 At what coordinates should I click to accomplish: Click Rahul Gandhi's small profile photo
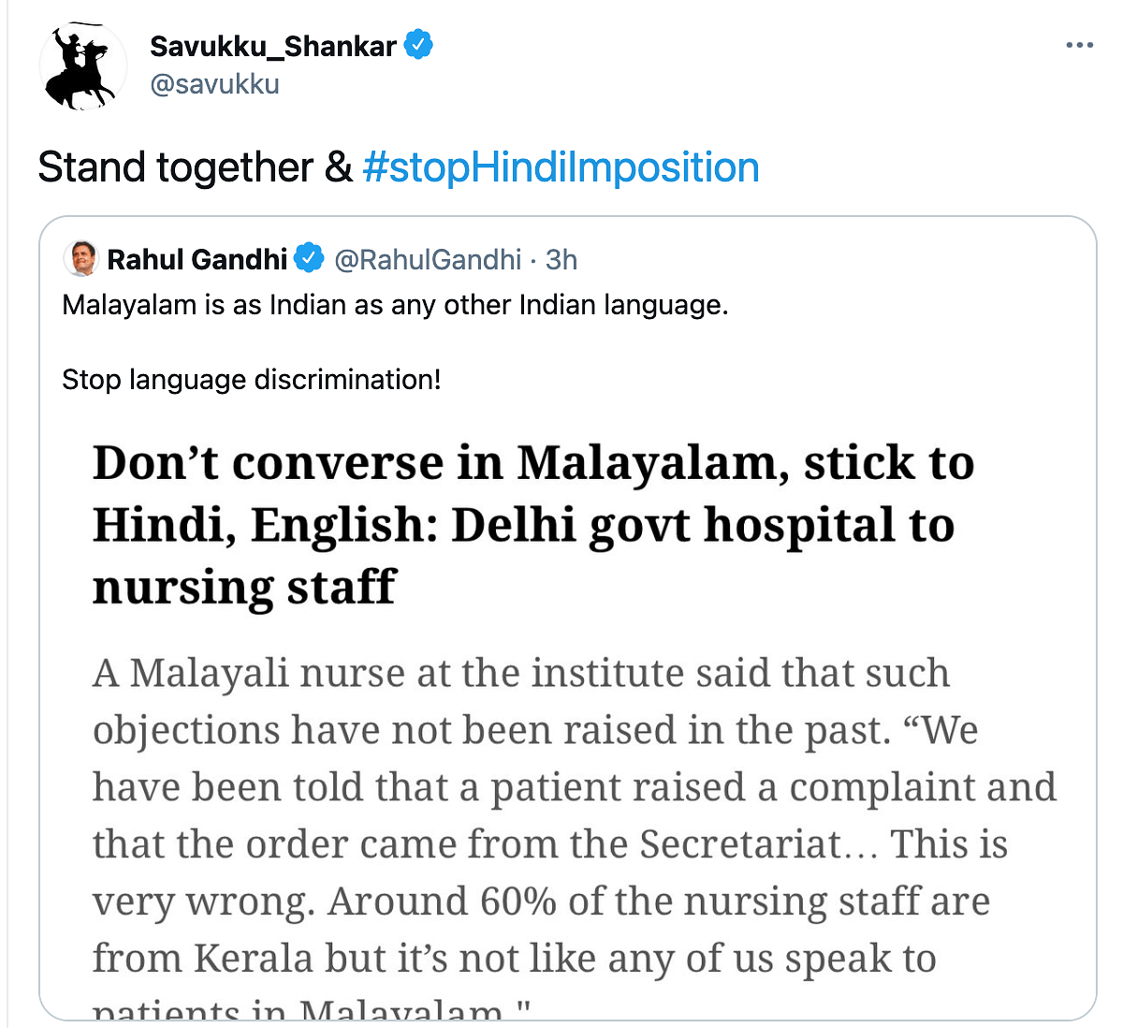80,258
